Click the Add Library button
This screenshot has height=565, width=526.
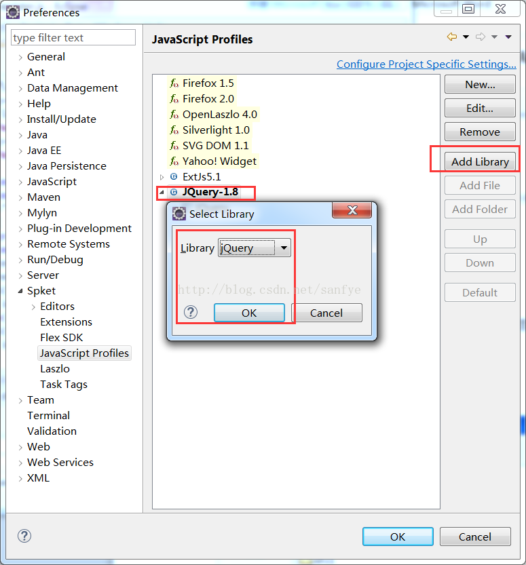pyautogui.click(x=480, y=162)
